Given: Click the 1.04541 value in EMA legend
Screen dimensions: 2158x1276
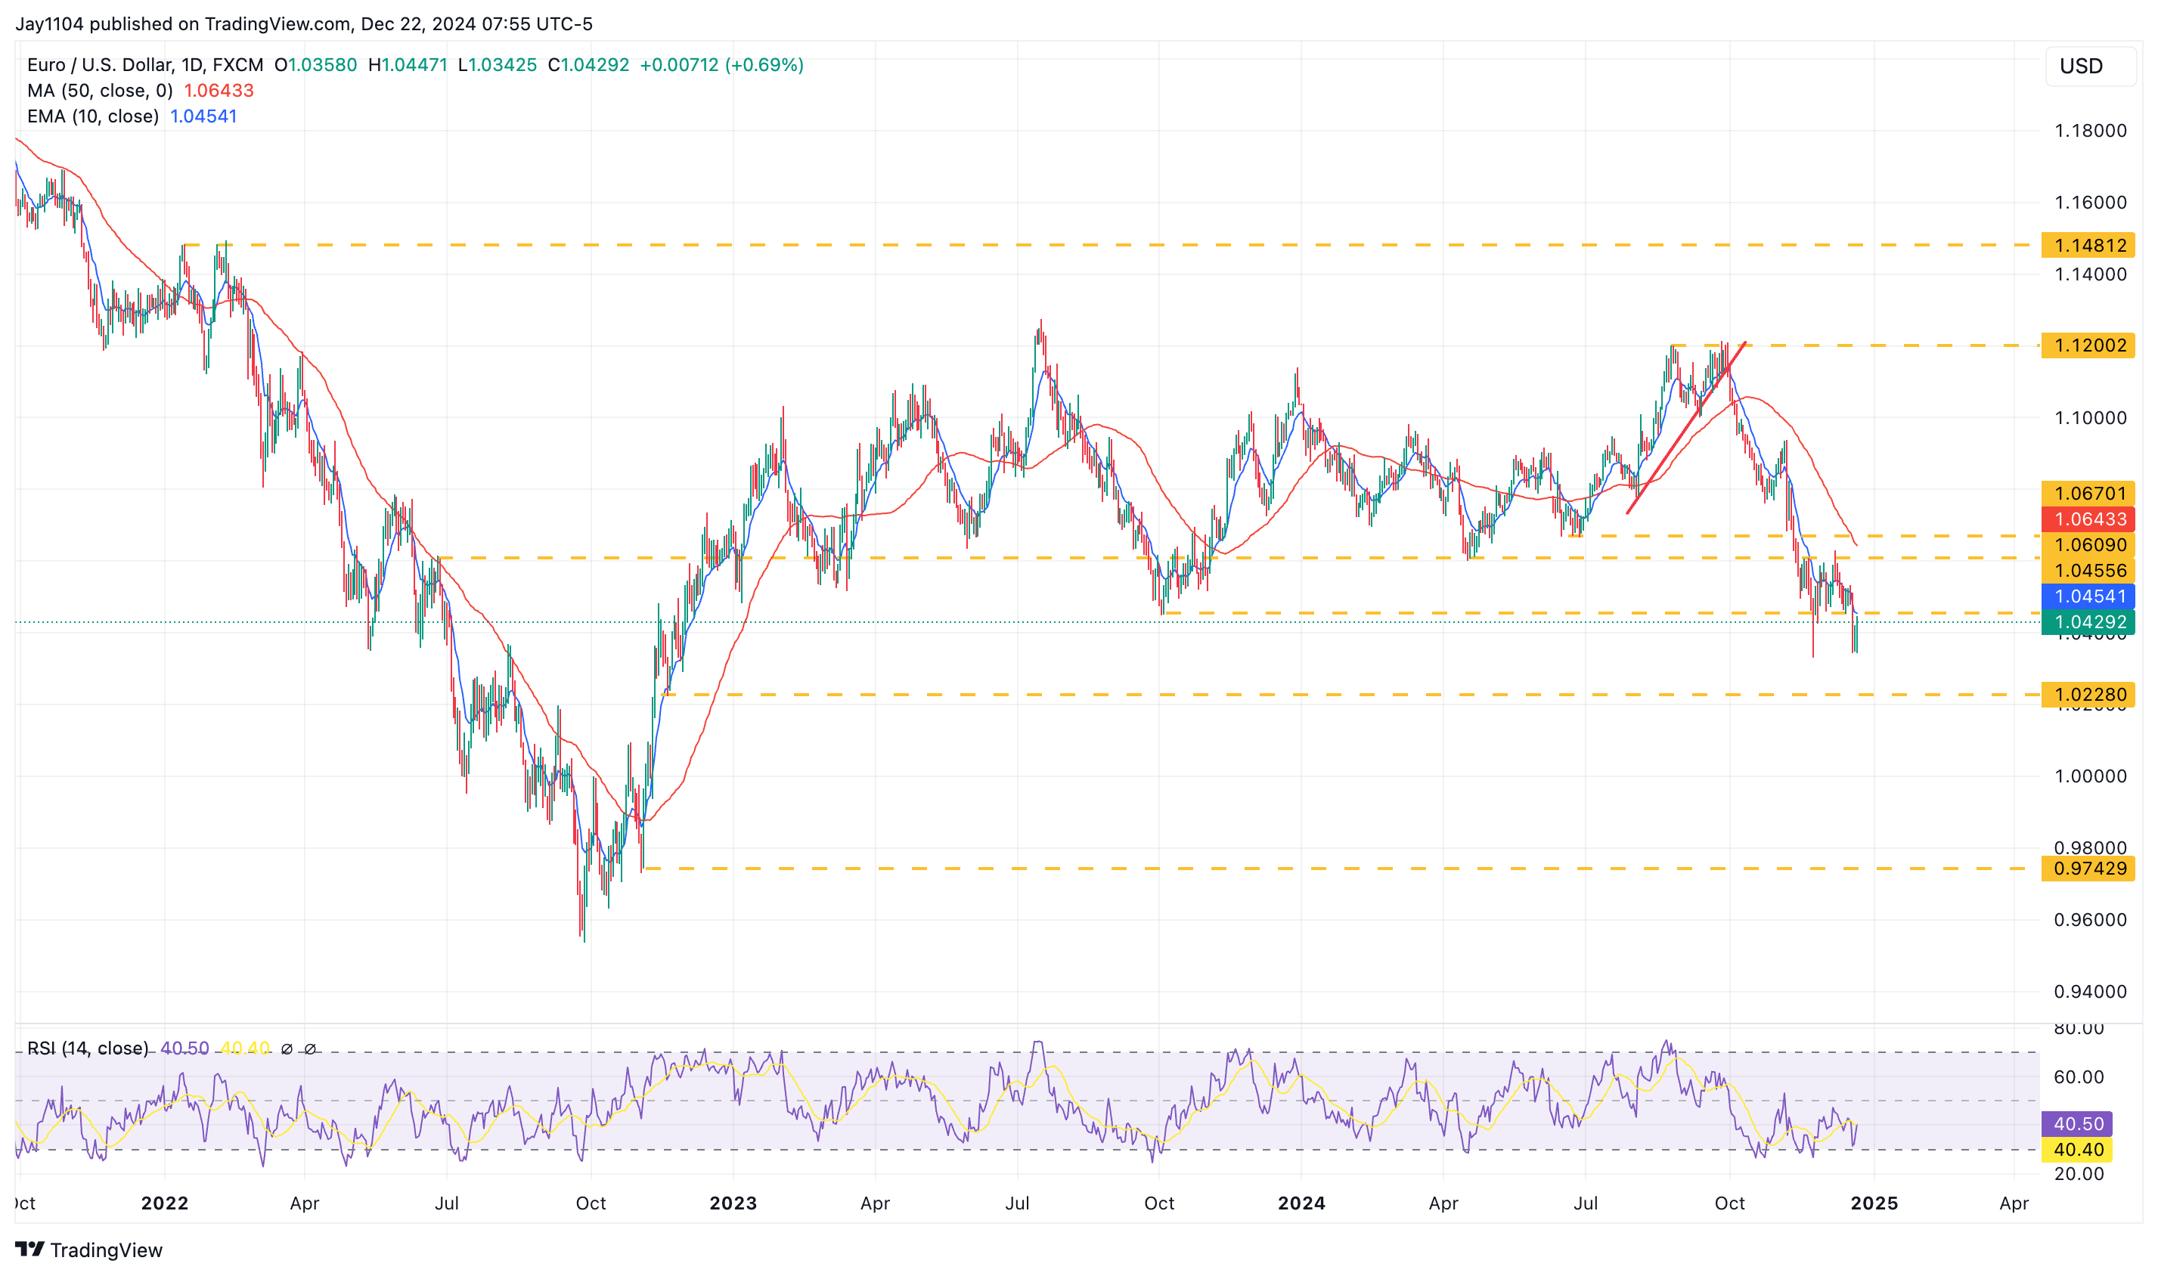Looking at the screenshot, I should pos(203,117).
